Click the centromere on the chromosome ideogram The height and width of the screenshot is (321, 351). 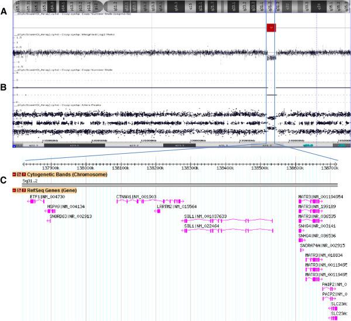point(103,6)
